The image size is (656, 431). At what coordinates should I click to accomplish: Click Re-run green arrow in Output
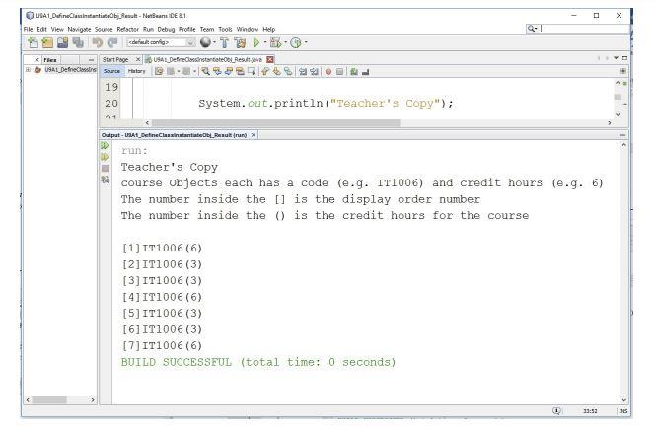105,145
